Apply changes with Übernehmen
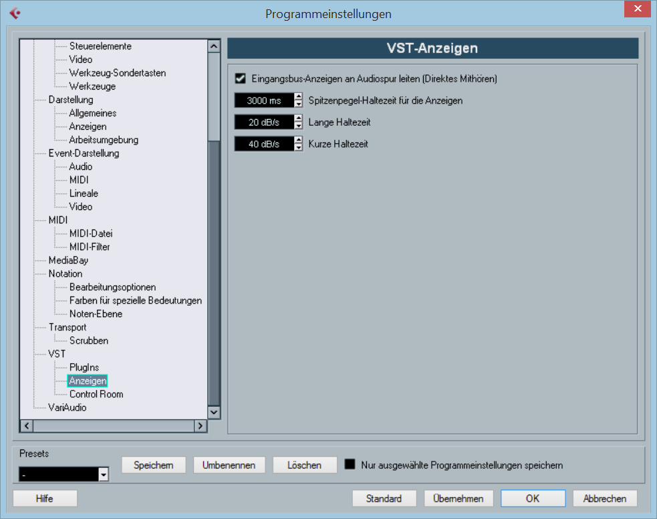This screenshot has height=519, width=657. pos(458,498)
